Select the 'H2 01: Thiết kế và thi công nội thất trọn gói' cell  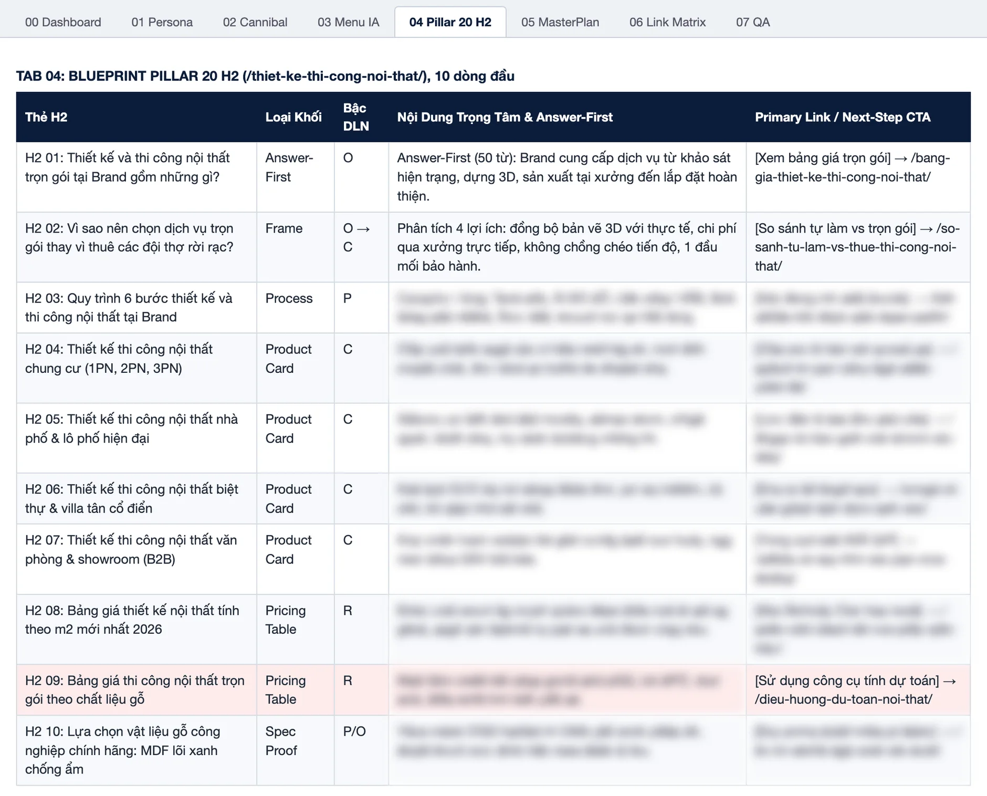tap(136, 177)
